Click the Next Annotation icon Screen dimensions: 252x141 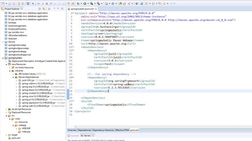point(146,4)
